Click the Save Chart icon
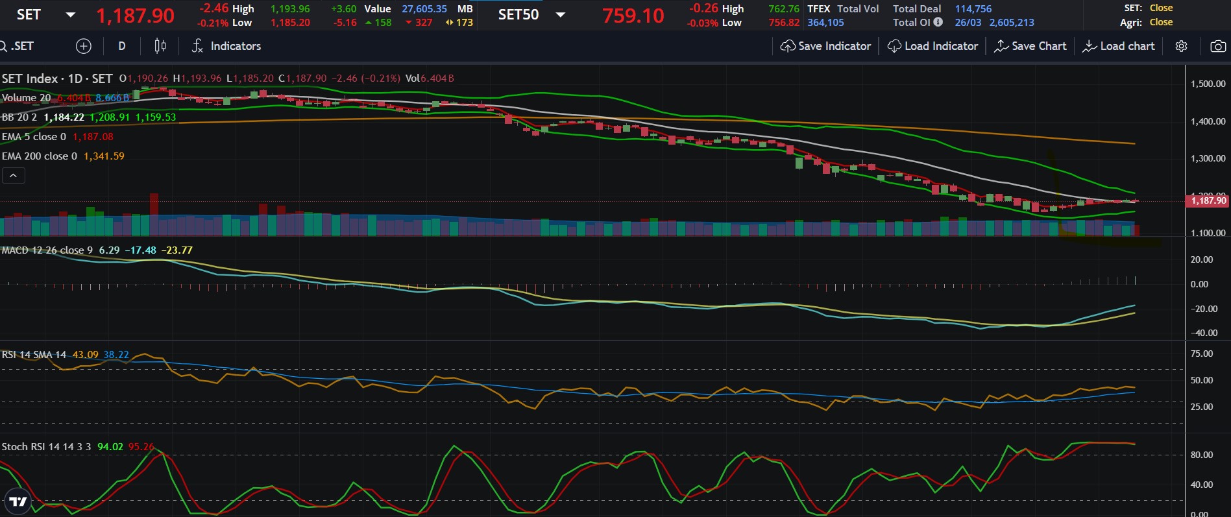The width and height of the screenshot is (1231, 517). (x=1001, y=46)
